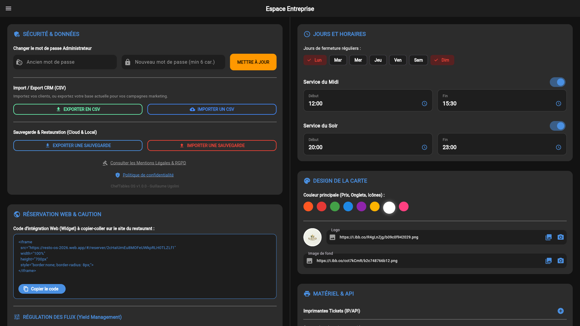580x326 pixels.
Task: Uncheck Lun as a regular closing day
Action: [x=315, y=60]
